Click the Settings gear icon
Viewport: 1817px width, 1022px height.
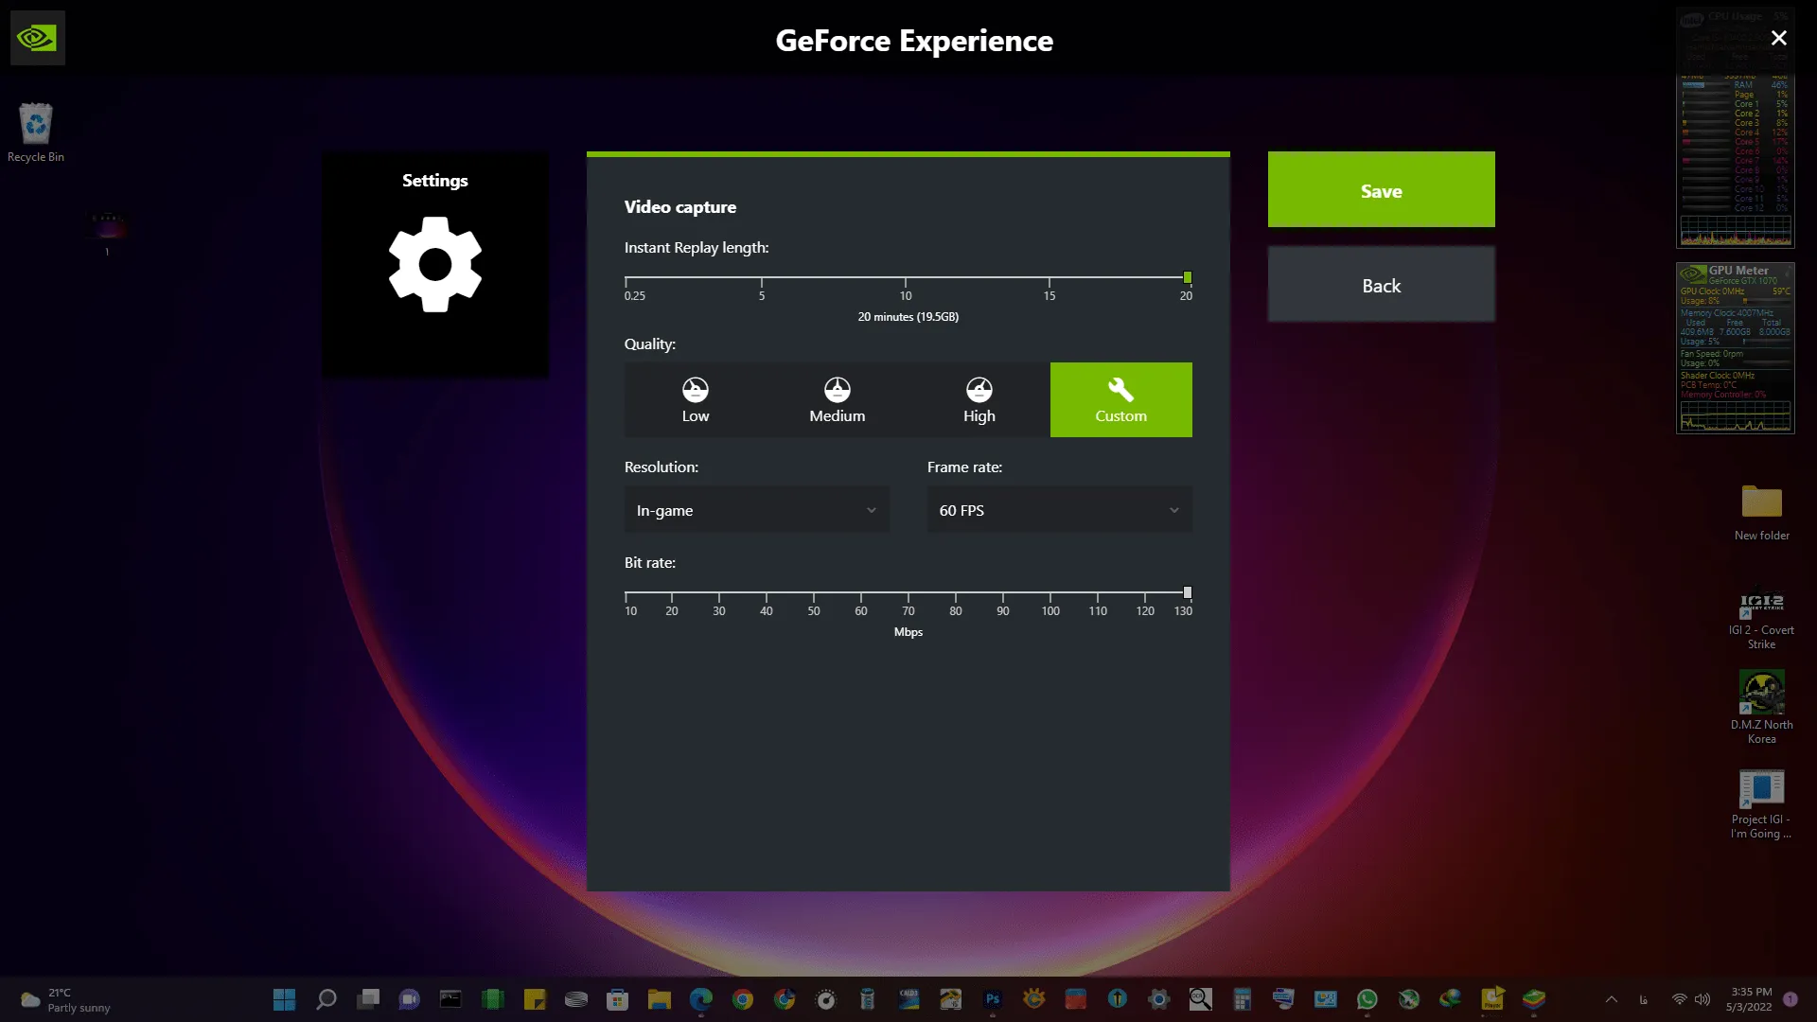click(435, 264)
